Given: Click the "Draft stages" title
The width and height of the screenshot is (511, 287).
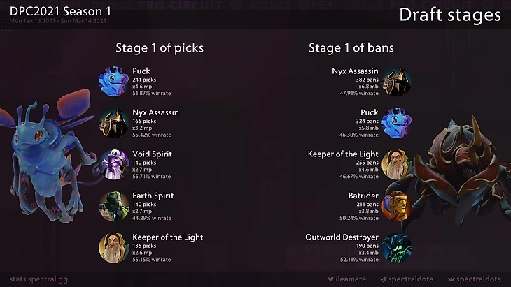Looking at the screenshot, I should 450,15.
